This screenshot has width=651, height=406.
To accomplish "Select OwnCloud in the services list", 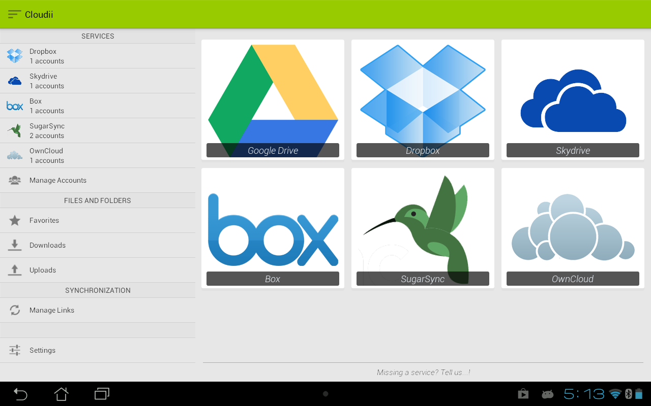I will [x=98, y=155].
